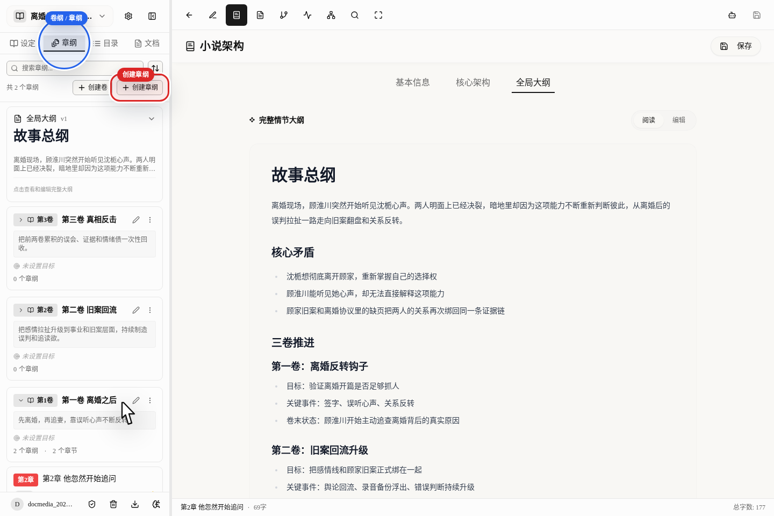Open the AI robot assistant icon

[x=732, y=15]
